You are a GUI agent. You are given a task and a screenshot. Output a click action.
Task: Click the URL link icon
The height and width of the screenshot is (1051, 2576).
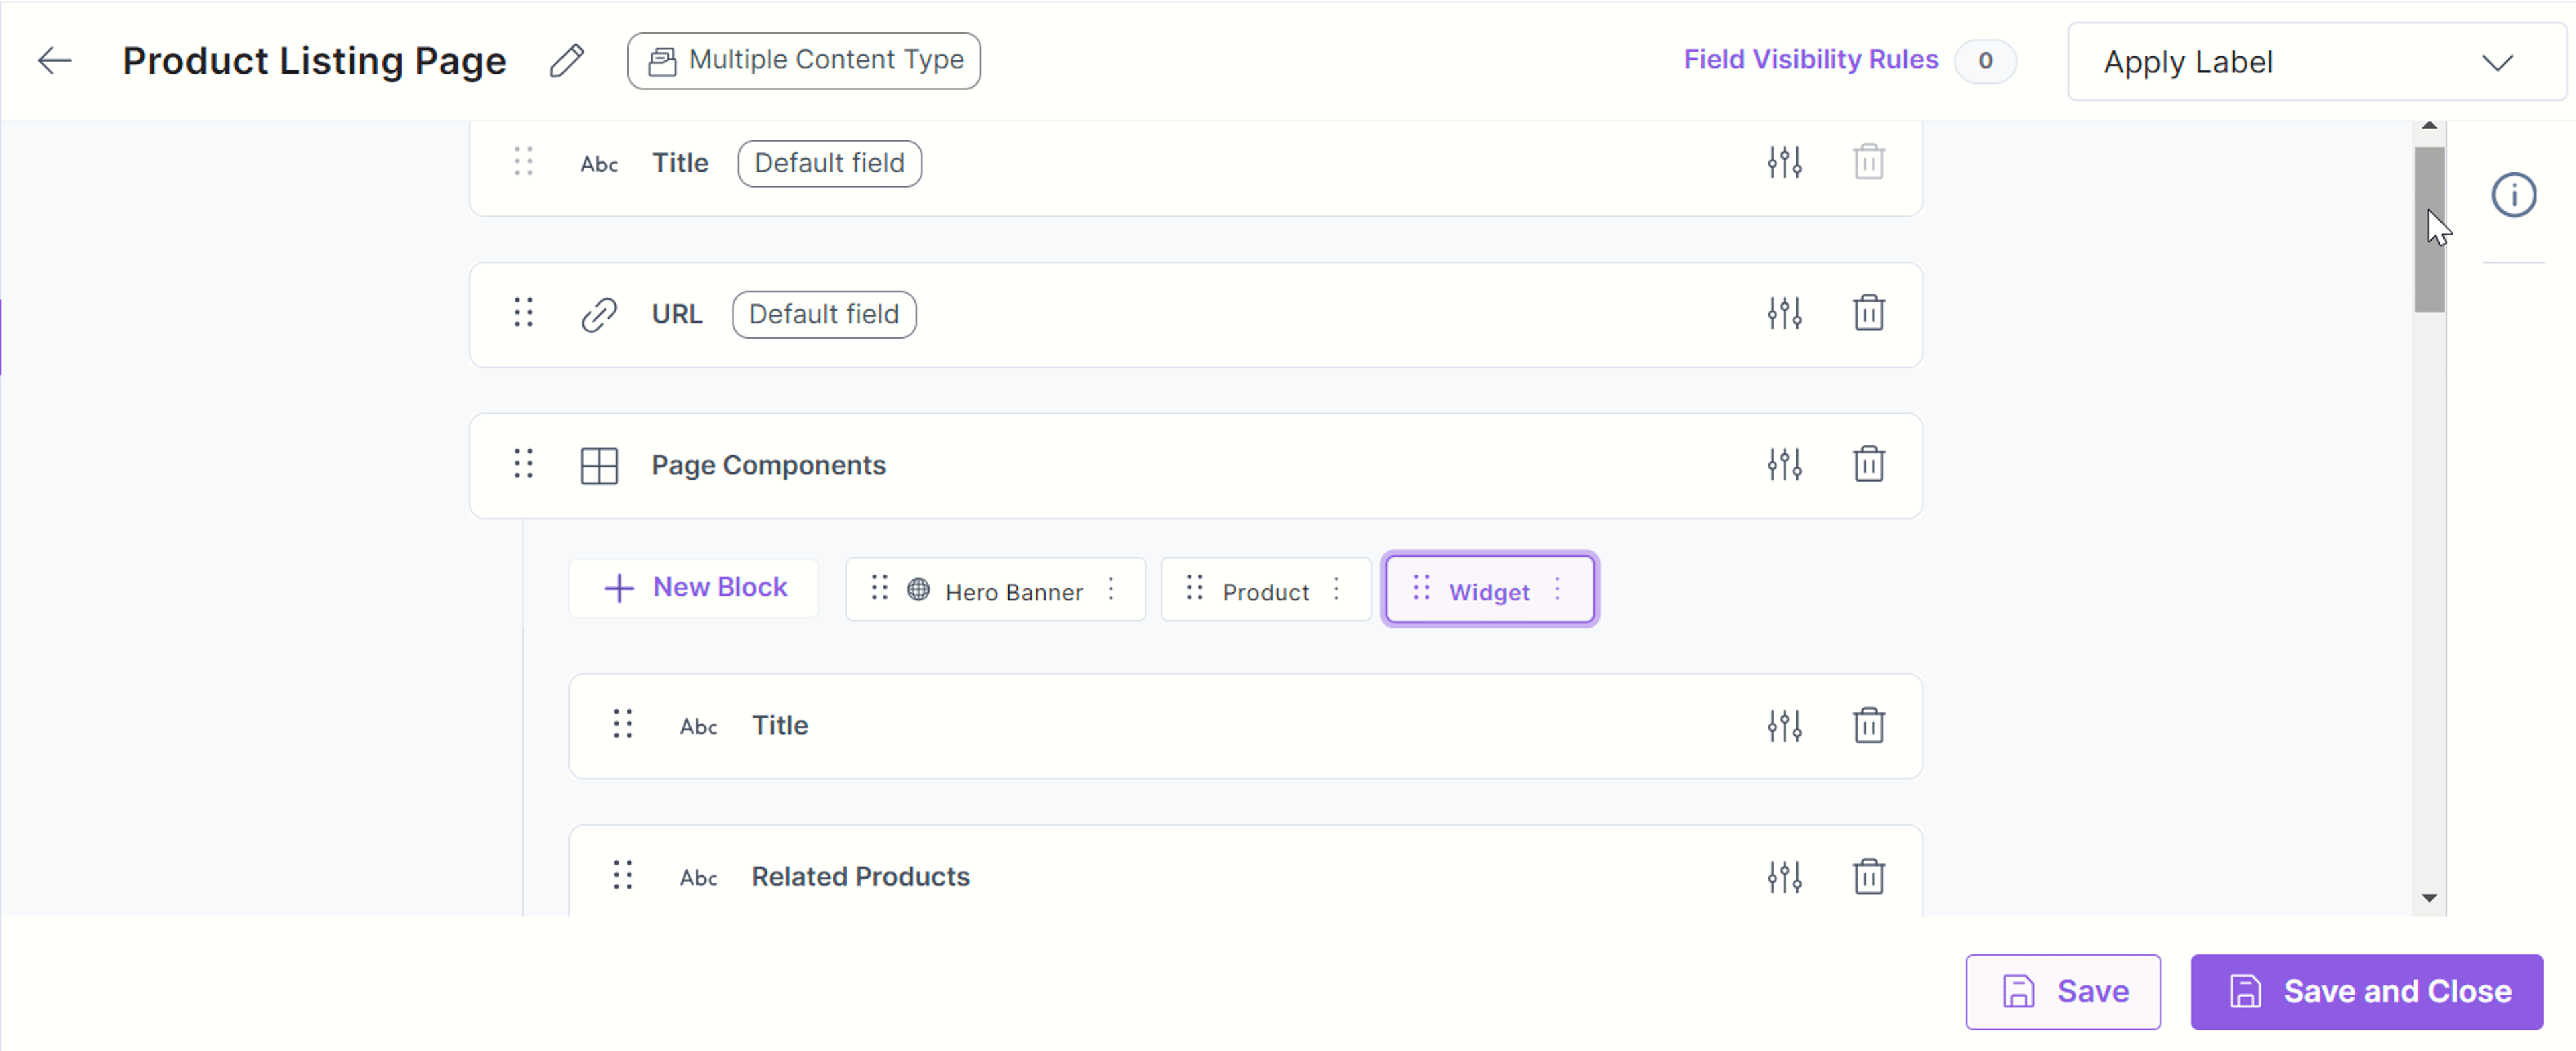pos(599,314)
